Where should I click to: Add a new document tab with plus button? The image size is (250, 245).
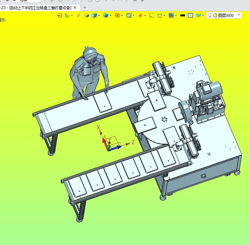(x=85, y=7)
